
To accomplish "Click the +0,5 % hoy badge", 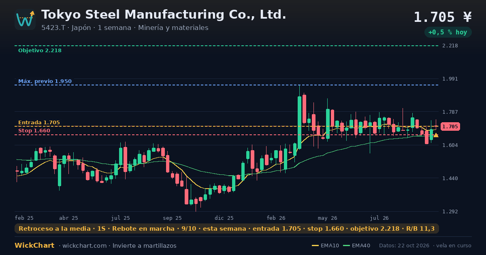I will pyautogui.click(x=448, y=32).
